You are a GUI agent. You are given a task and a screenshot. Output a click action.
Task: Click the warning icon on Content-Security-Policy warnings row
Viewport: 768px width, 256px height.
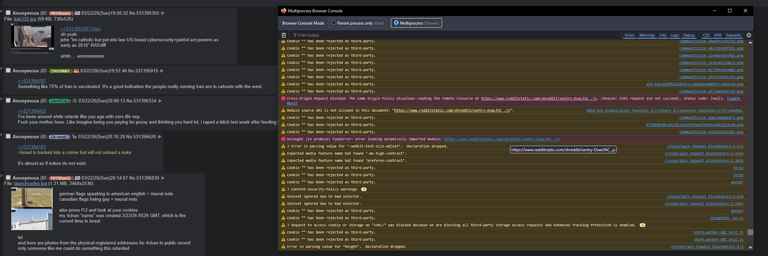click(x=283, y=189)
